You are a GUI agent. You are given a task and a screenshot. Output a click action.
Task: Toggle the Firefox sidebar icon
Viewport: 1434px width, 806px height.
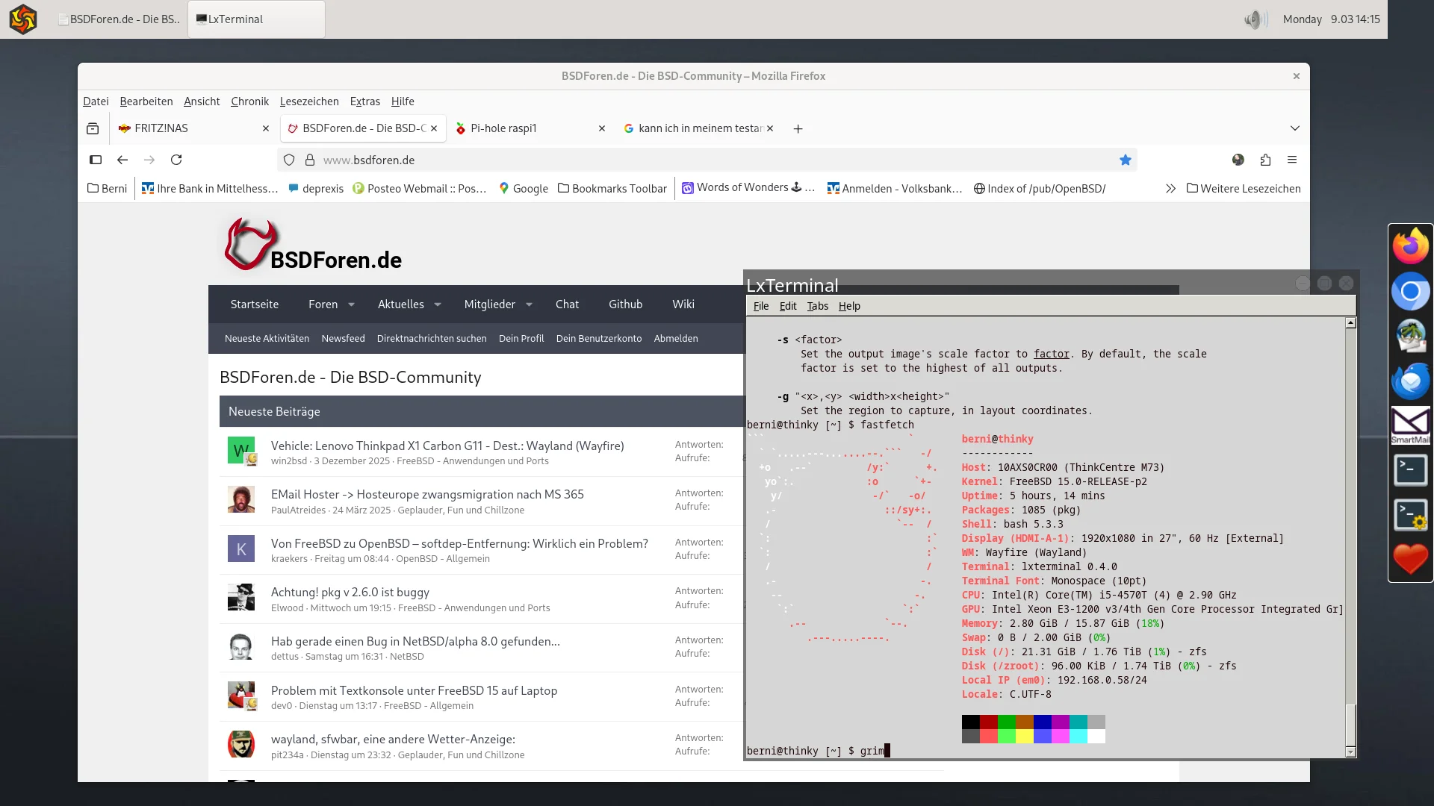click(x=96, y=160)
